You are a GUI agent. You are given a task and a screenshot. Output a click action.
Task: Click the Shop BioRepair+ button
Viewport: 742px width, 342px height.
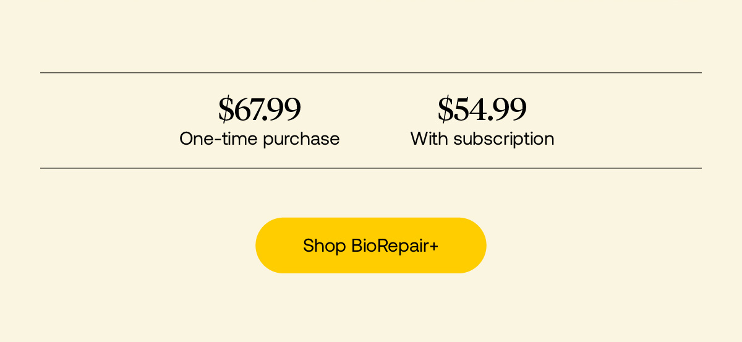(x=371, y=246)
